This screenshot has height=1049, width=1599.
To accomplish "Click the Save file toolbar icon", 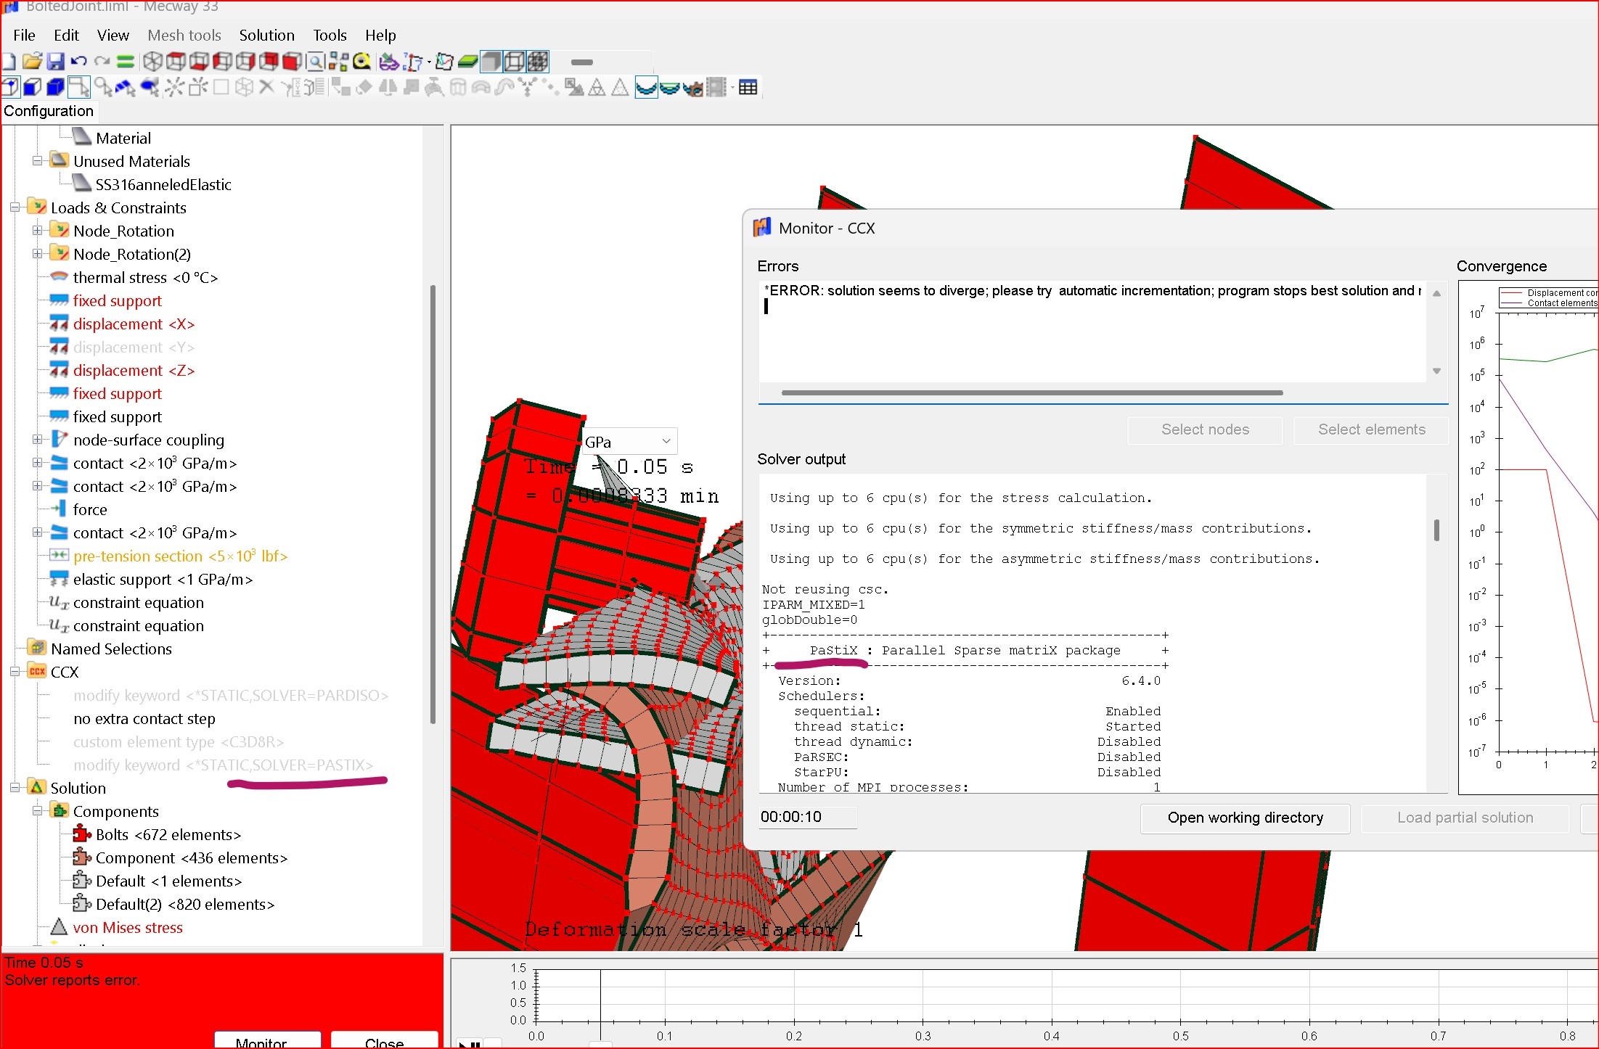I will [x=55, y=62].
